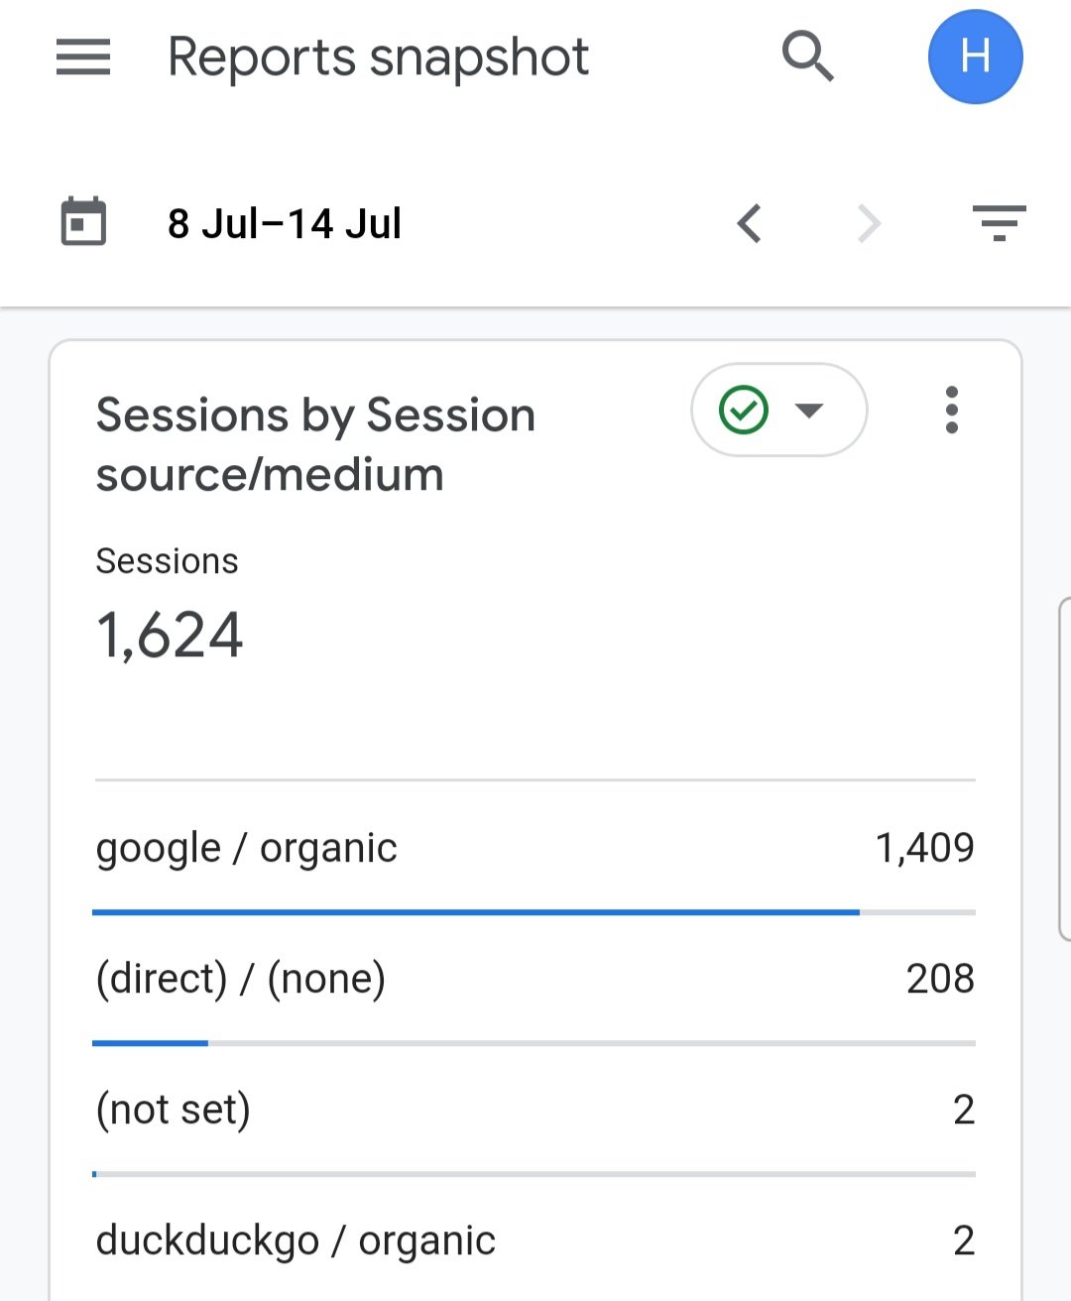Select the (not set) row
Viewport: 1071px width, 1301px height.
tap(535, 1110)
